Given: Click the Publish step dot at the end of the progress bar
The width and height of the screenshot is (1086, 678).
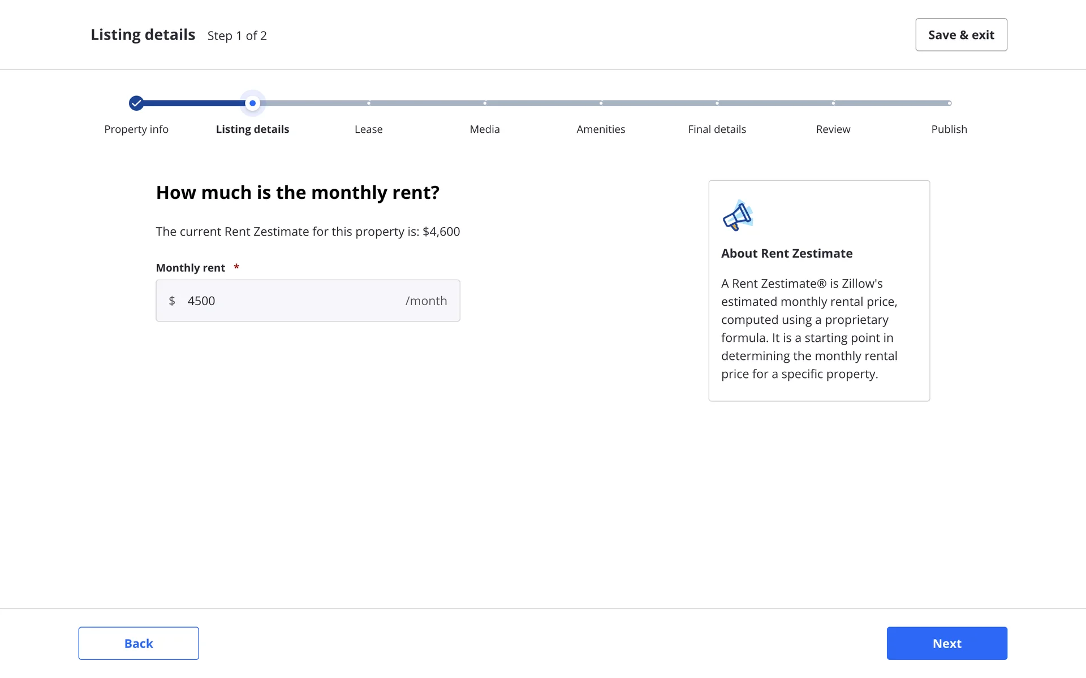Looking at the screenshot, I should click(x=949, y=103).
